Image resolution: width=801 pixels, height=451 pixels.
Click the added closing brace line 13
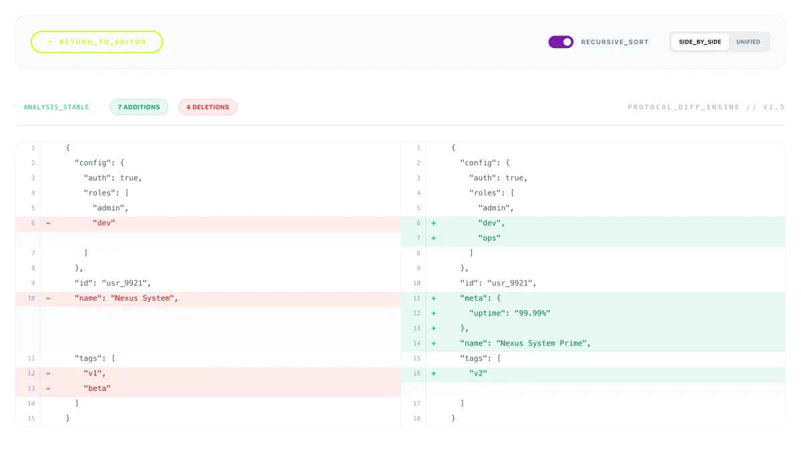[593, 328]
